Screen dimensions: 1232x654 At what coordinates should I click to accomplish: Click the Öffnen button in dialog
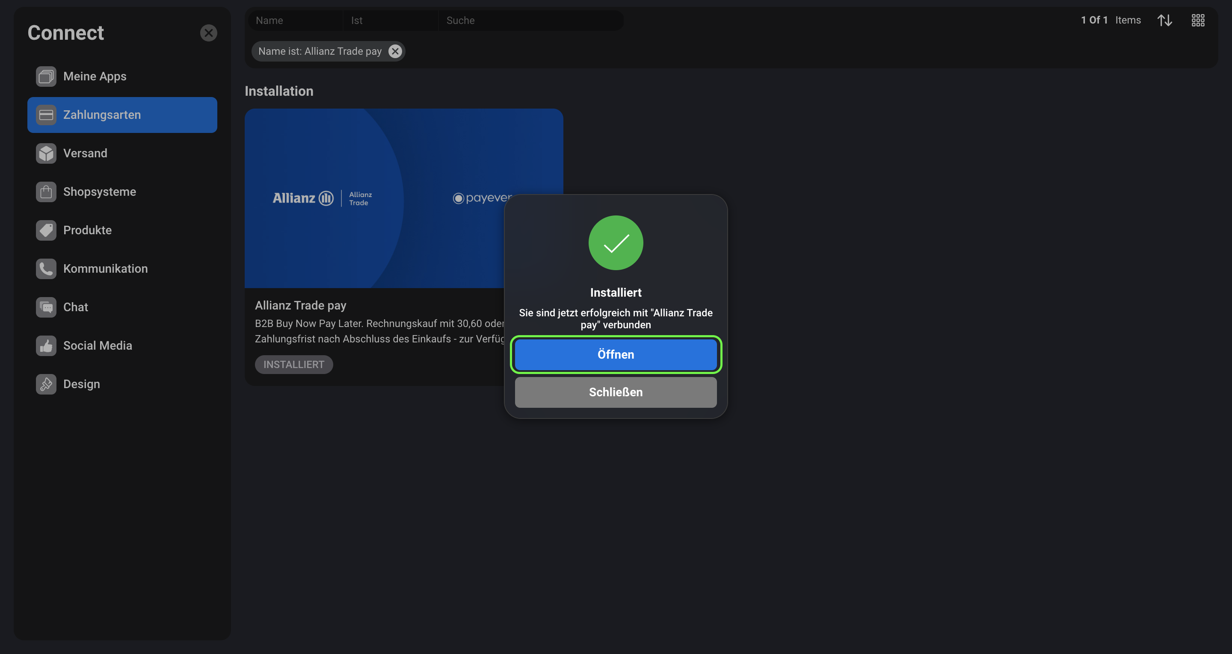tap(616, 354)
